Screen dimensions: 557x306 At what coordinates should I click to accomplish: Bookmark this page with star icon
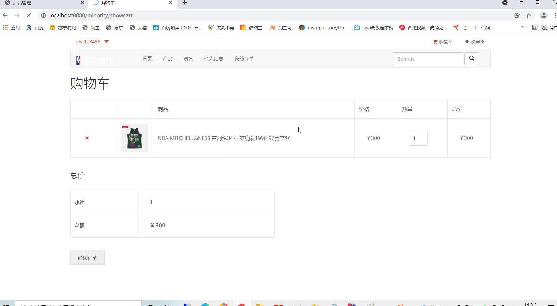coord(529,15)
